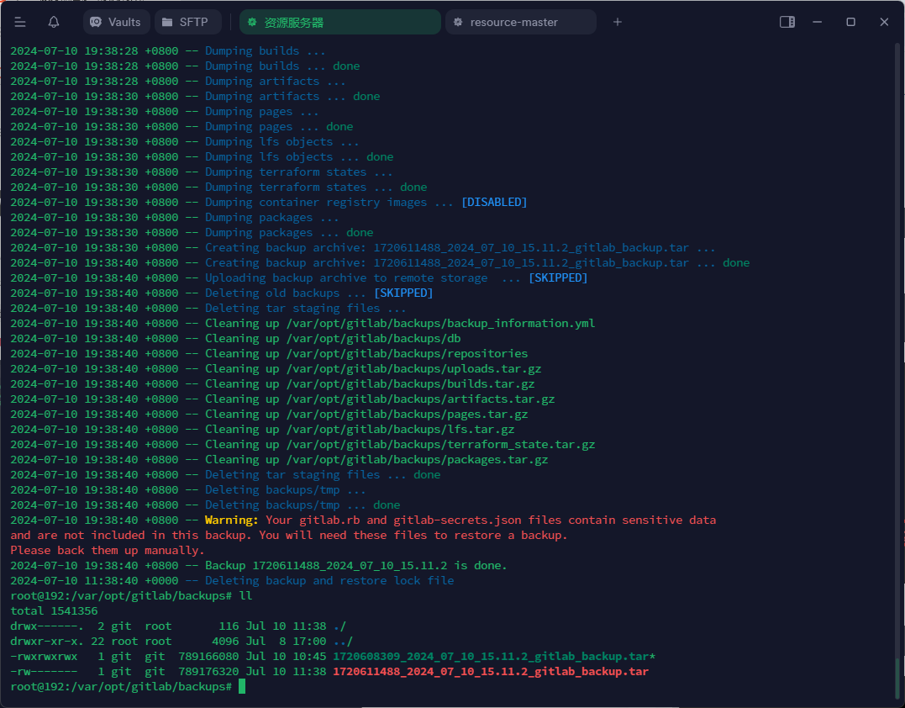Click path /var/opt/gitlab/backups/artifacts.tar.gz

pyautogui.click(x=420, y=399)
